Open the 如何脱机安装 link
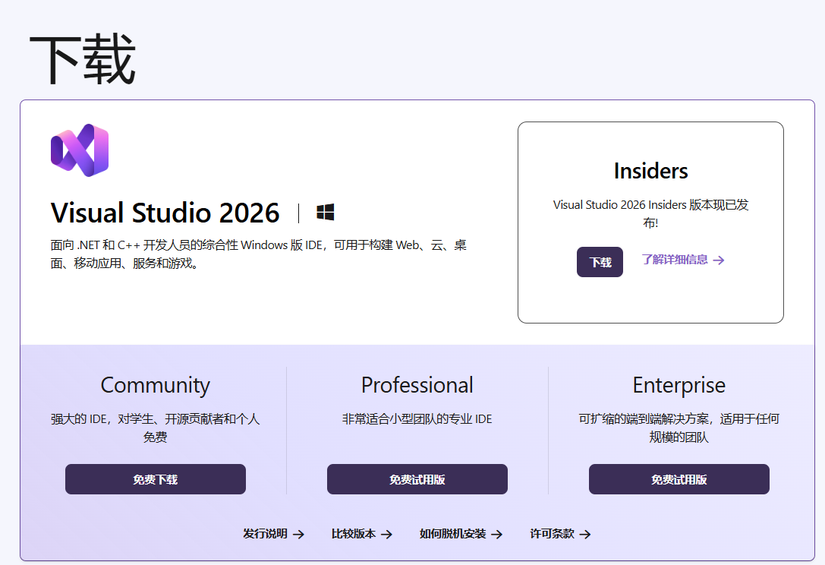Screen dimensions: 825x565 coord(461,534)
